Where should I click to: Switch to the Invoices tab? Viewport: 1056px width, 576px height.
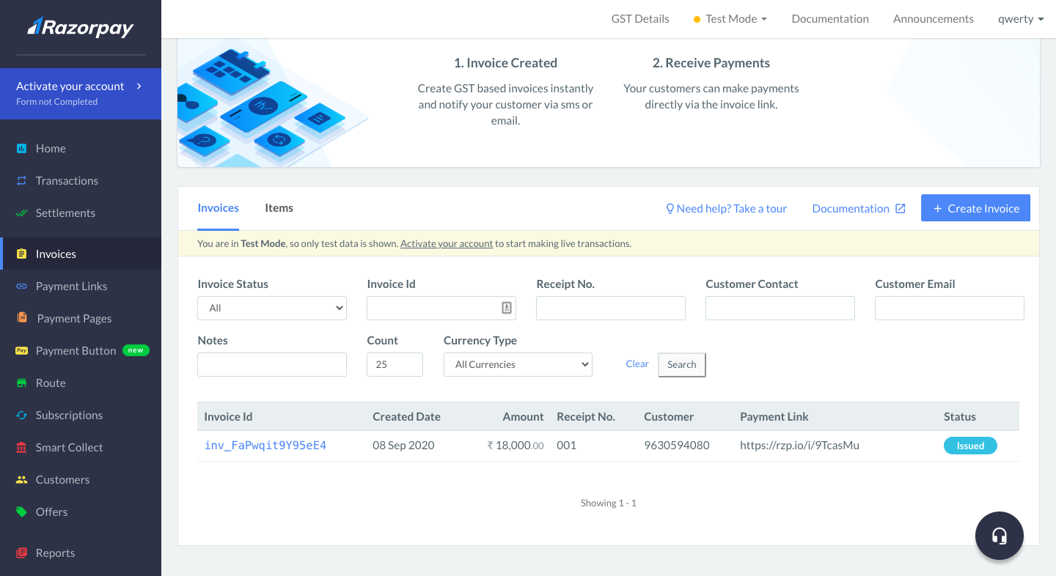(219, 208)
